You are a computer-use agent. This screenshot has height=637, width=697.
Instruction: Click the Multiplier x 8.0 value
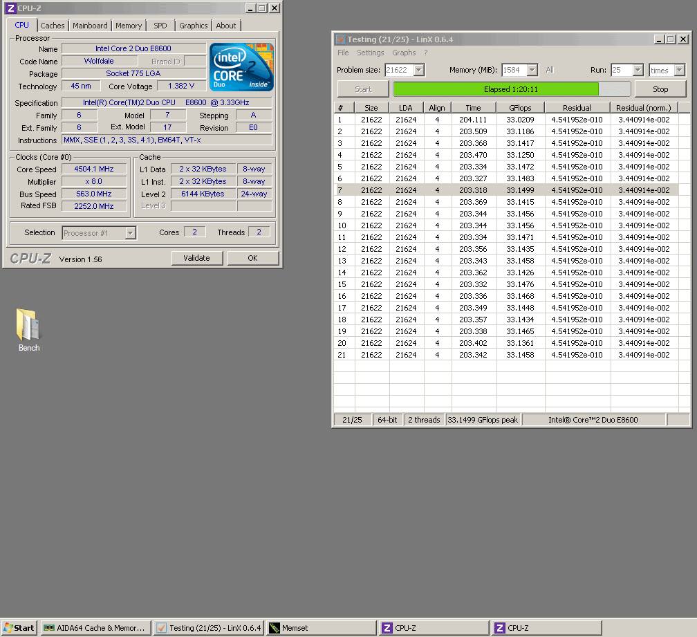click(x=94, y=181)
